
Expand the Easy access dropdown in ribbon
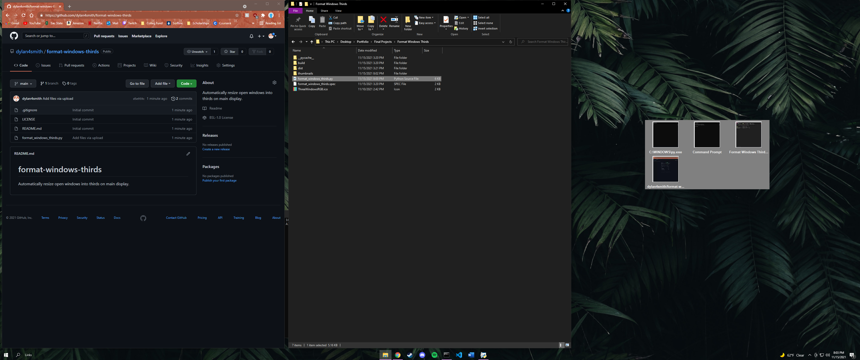(x=425, y=23)
